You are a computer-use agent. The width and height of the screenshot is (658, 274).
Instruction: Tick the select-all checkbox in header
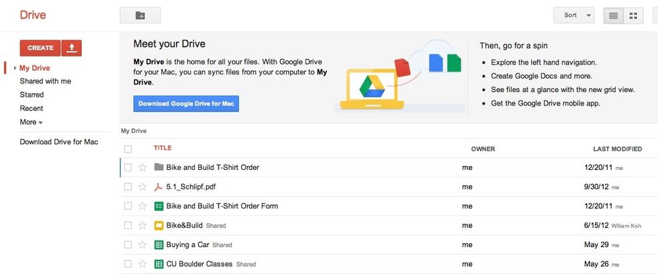(128, 149)
